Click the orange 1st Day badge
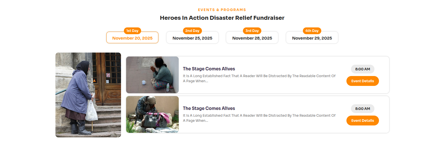 (132, 31)
